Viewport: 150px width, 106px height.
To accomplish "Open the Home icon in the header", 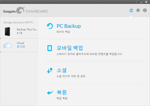I will click(x=131, y=10).
